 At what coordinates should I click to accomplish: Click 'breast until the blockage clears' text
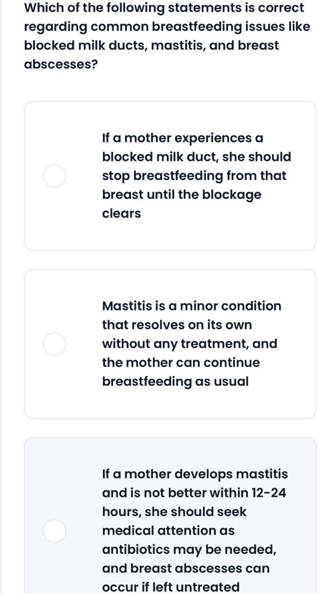point(182,204)
